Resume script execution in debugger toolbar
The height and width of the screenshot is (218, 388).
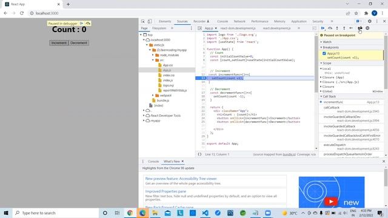click(x=323, y=28)
